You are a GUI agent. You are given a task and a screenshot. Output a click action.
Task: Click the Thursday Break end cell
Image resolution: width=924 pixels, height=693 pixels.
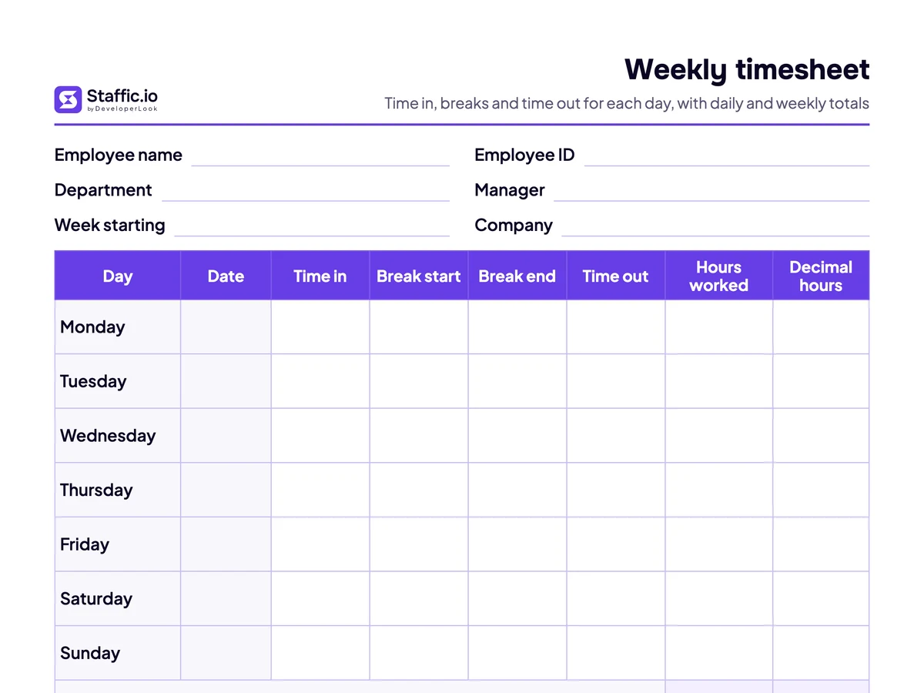click(517, 490)
